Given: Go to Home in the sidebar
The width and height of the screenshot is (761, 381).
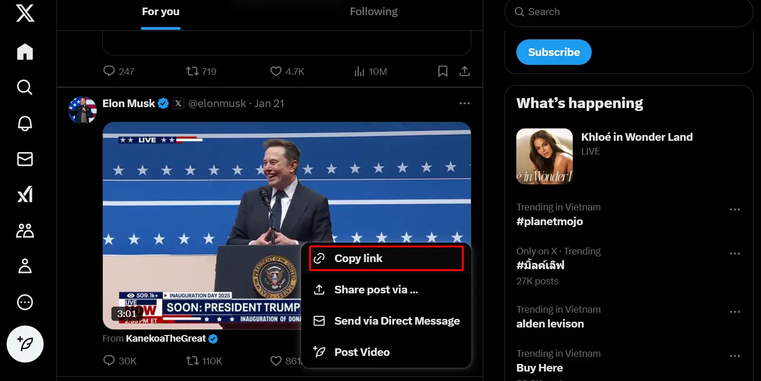Looking at the screenshot, I should 25,52.
